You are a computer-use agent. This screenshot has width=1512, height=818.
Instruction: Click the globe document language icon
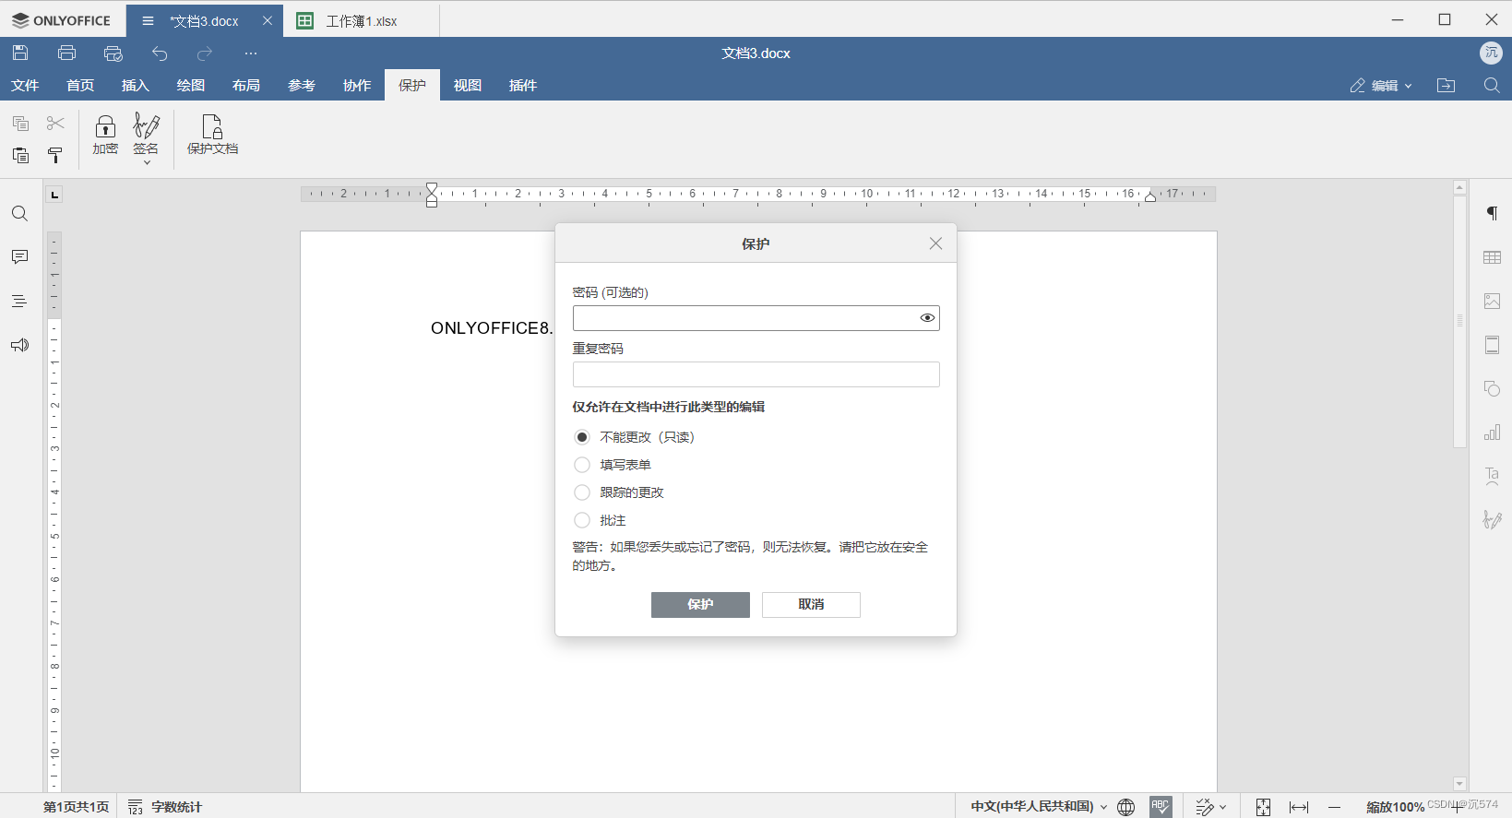click(x=1125, y=807)
